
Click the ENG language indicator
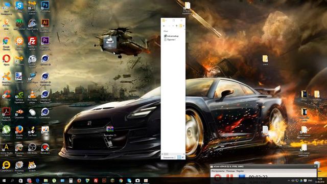(x=310, y=180)
